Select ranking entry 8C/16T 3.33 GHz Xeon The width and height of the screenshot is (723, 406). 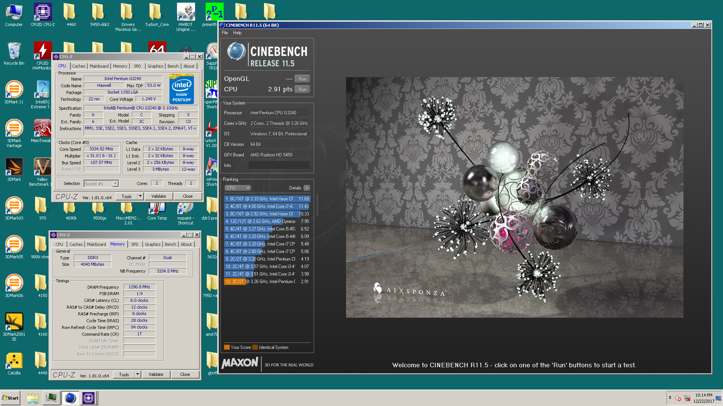(x=267, y=199)
